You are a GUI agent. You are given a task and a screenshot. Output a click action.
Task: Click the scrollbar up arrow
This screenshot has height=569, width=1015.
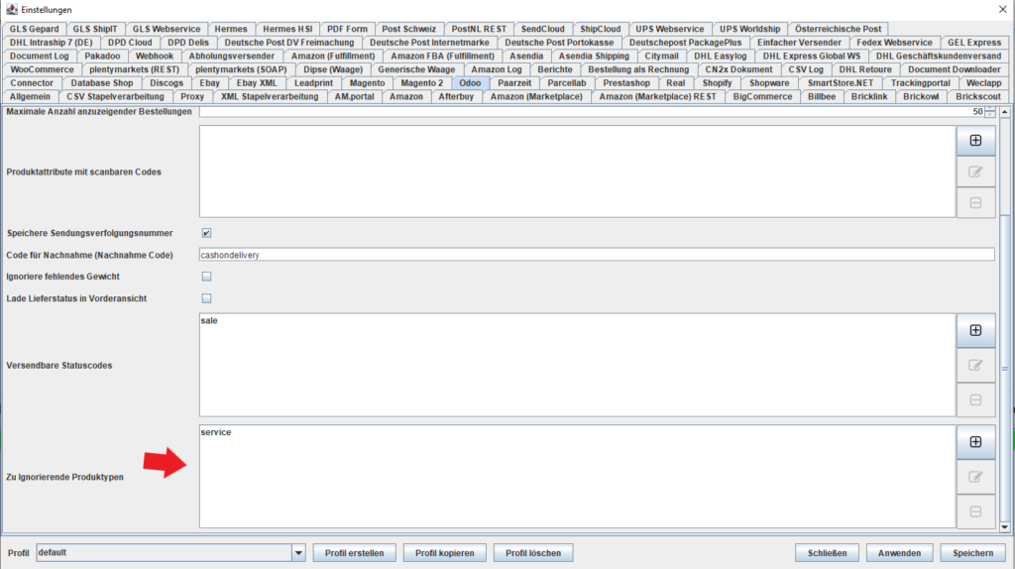click(x=1005, y=112)
